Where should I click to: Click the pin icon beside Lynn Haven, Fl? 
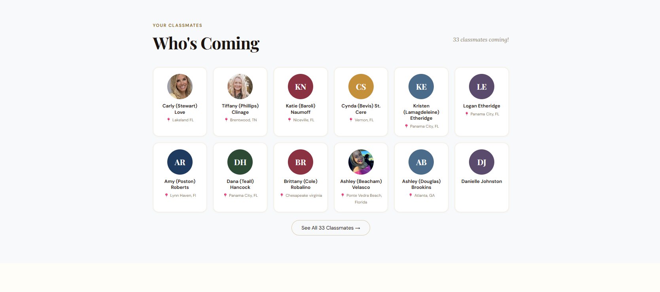[x=166, y=195]
